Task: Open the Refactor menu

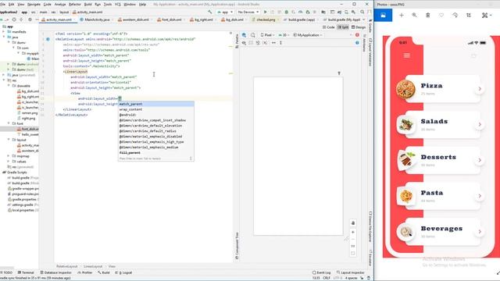Action: point(75,5)
